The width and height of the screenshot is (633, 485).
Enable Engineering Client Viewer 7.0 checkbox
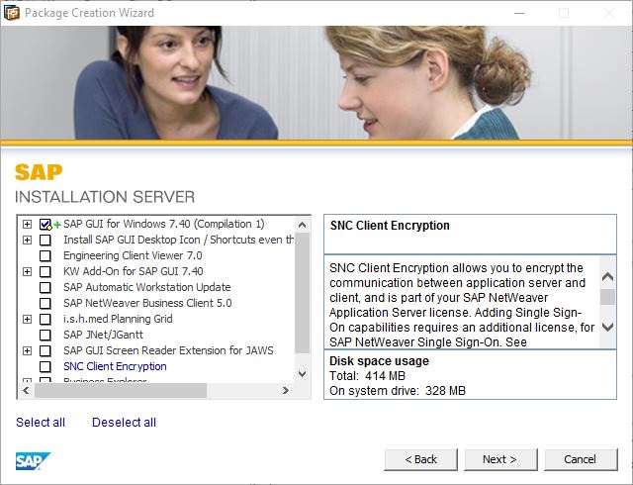[x=45, y=255]
